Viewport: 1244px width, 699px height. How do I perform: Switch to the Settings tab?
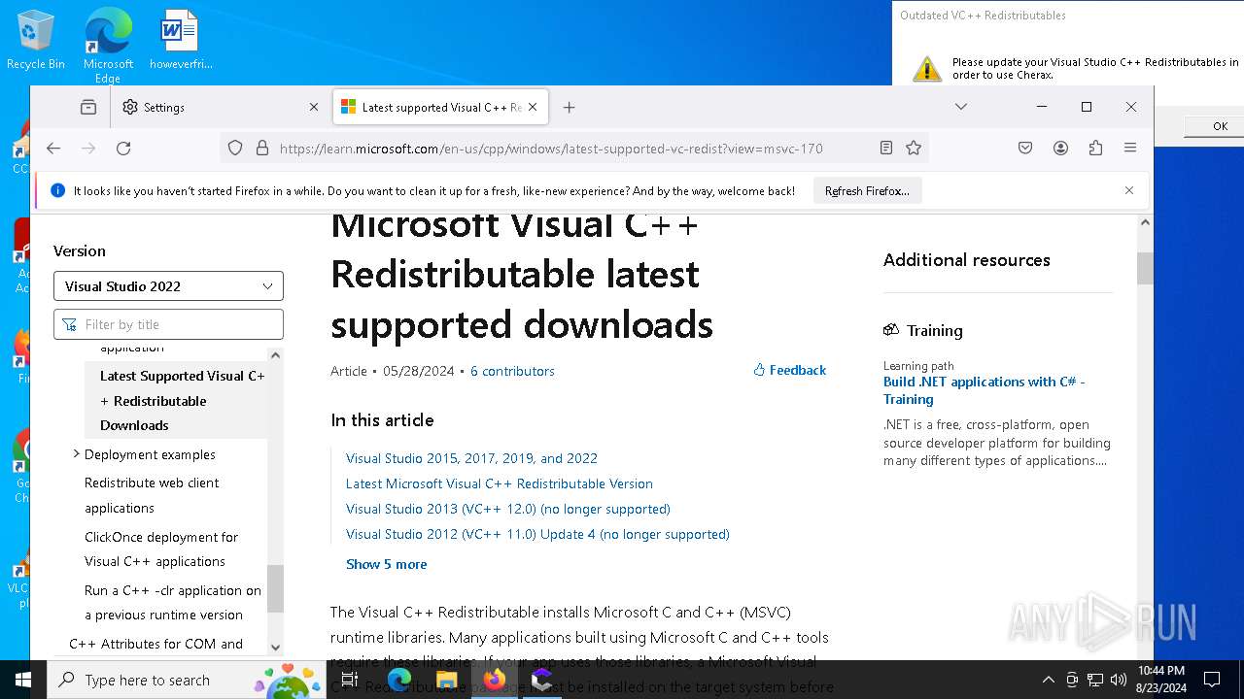tap(220, 107)
